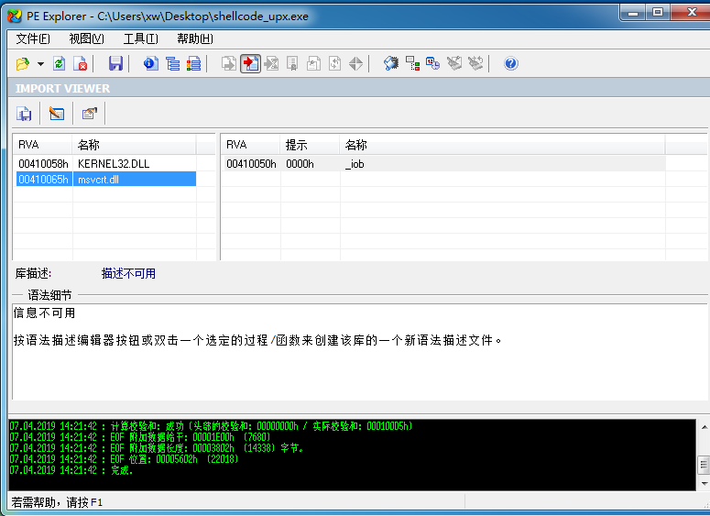The height and width of the screenshot is (516, 710).
Task: Open the 工具(T) menu
Action: coord(141,39)
